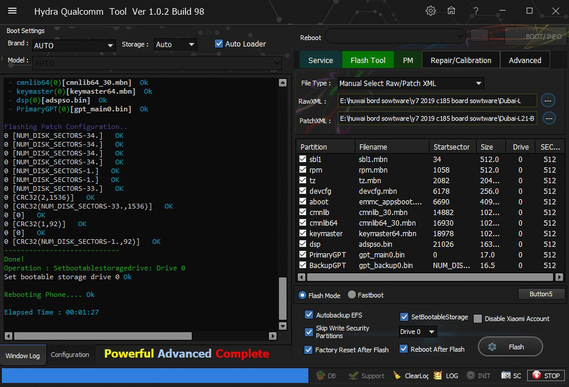Disable Autobackup EFS
Viewport: 569px width, 387px height.
tap(309, 315)
